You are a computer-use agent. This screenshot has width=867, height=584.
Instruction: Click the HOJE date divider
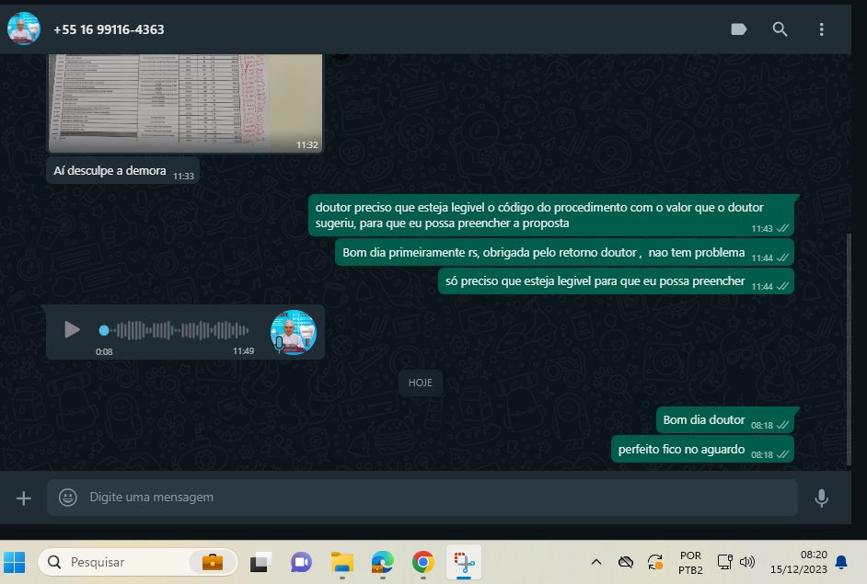click(421, 383)
